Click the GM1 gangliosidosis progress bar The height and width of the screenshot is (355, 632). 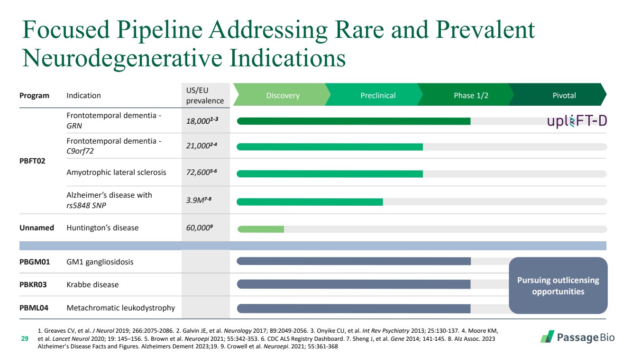(x=353, y=261)
